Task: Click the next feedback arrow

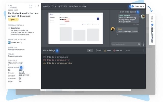Action: coord(38,6)
